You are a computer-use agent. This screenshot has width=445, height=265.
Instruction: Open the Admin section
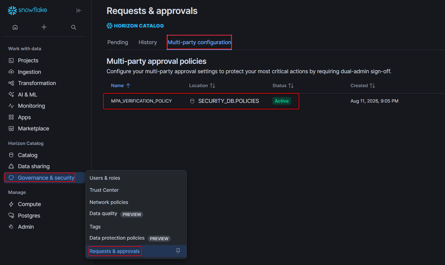click(x=26, y=227)
